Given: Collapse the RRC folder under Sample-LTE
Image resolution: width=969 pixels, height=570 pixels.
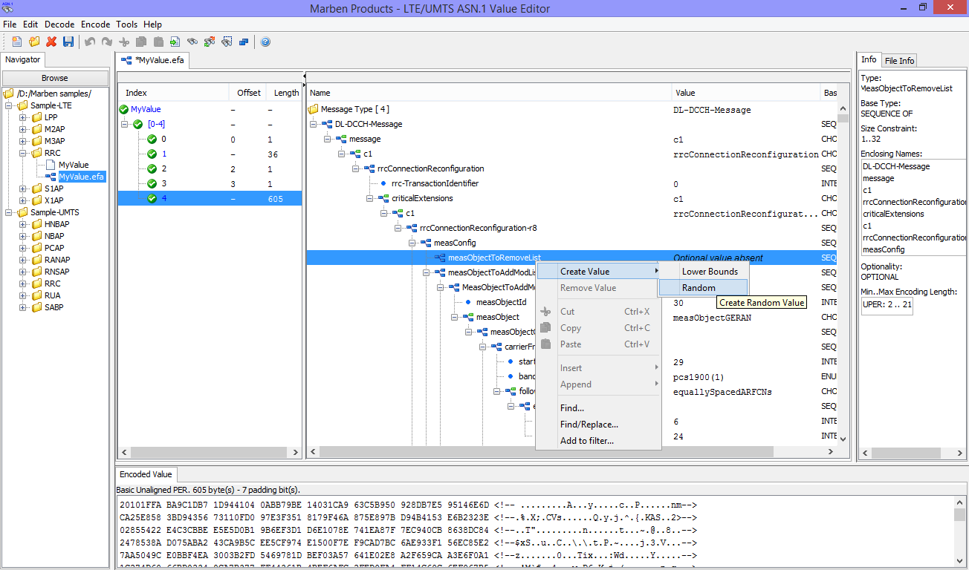Looking at the screenshot, I should [x=23, y=153].
